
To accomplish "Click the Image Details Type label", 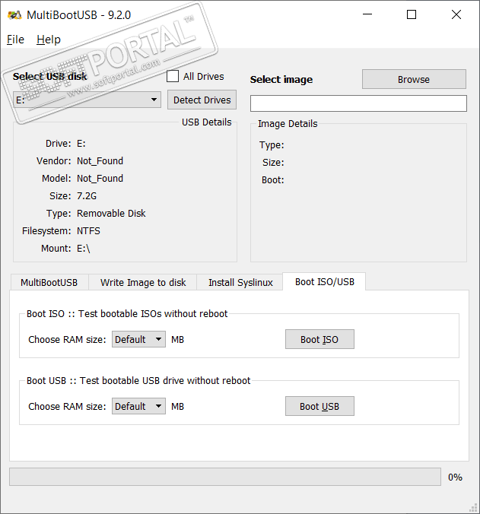I will (x=272, y=145).
